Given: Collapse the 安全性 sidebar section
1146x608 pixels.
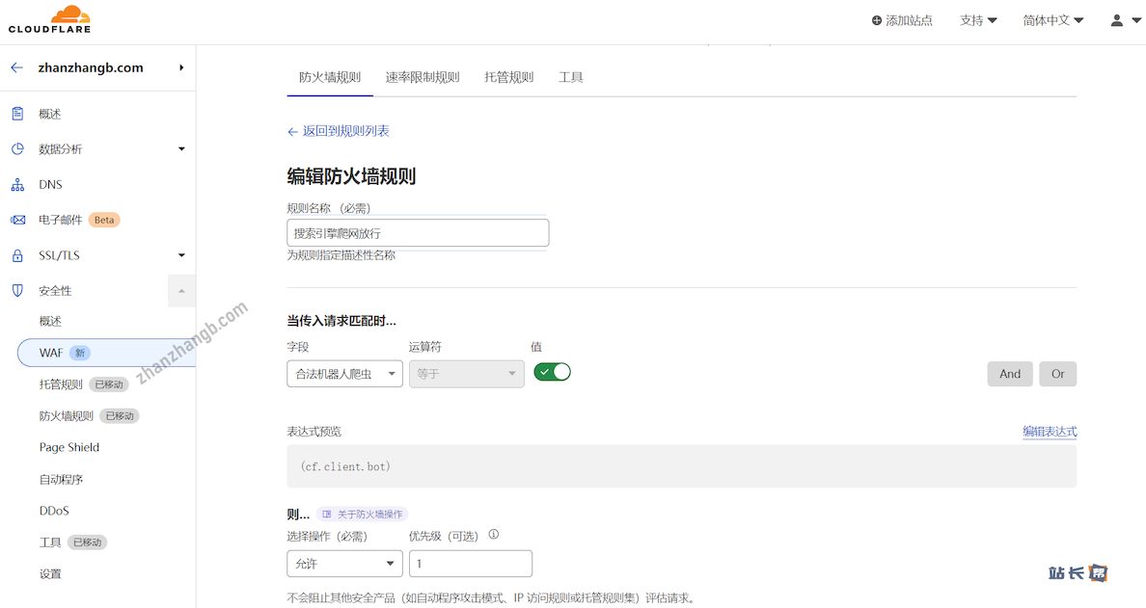Looking at the screenshot, I should coord(181,290).
